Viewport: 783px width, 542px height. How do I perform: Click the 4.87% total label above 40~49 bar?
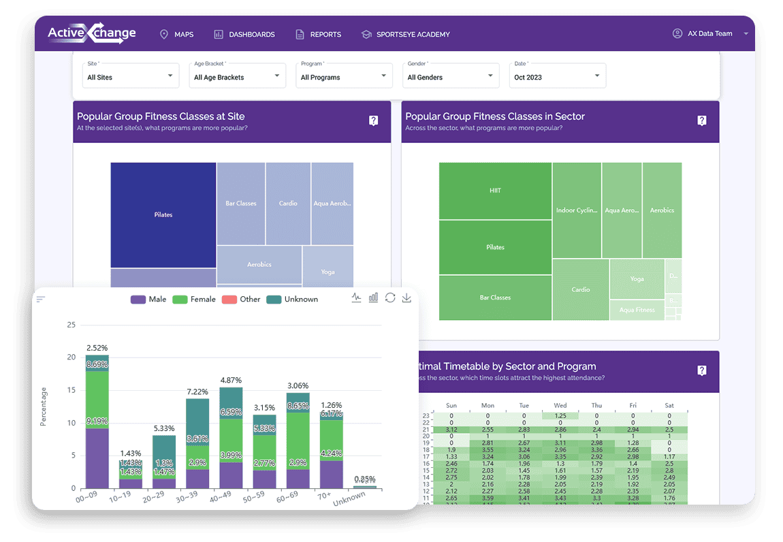coord(231,380)
